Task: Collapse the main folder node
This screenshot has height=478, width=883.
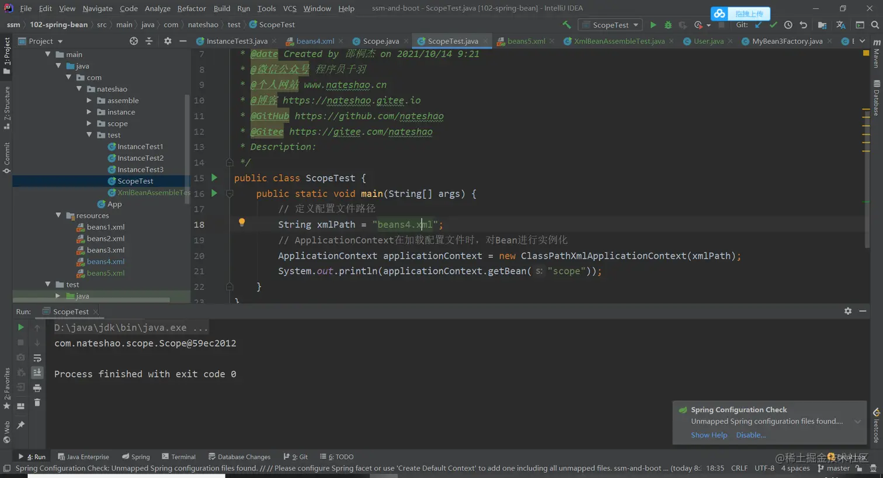Action: tap(47, 54)
